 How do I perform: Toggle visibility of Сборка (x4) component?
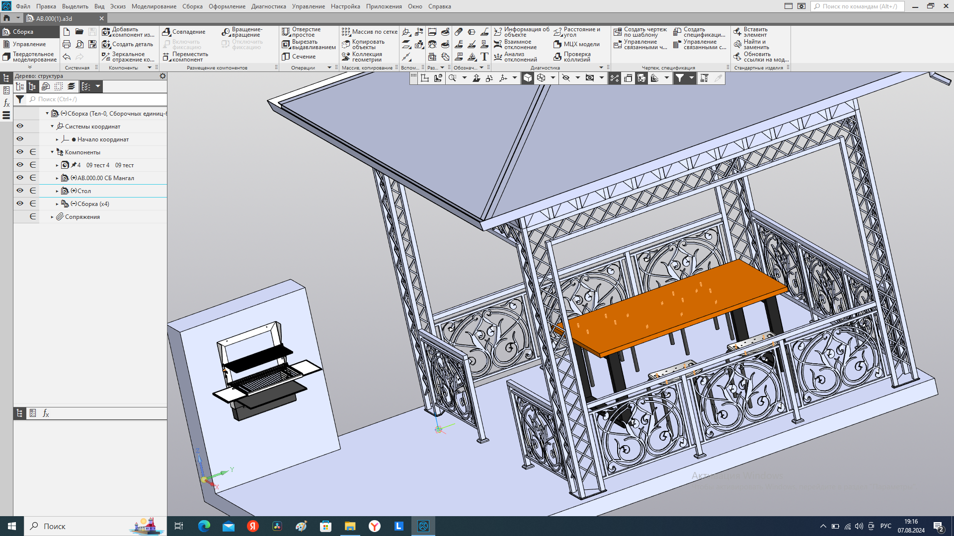click(20, 203)
